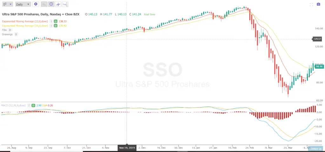Toggle the green D badge of EMA 26

[56, 26]
